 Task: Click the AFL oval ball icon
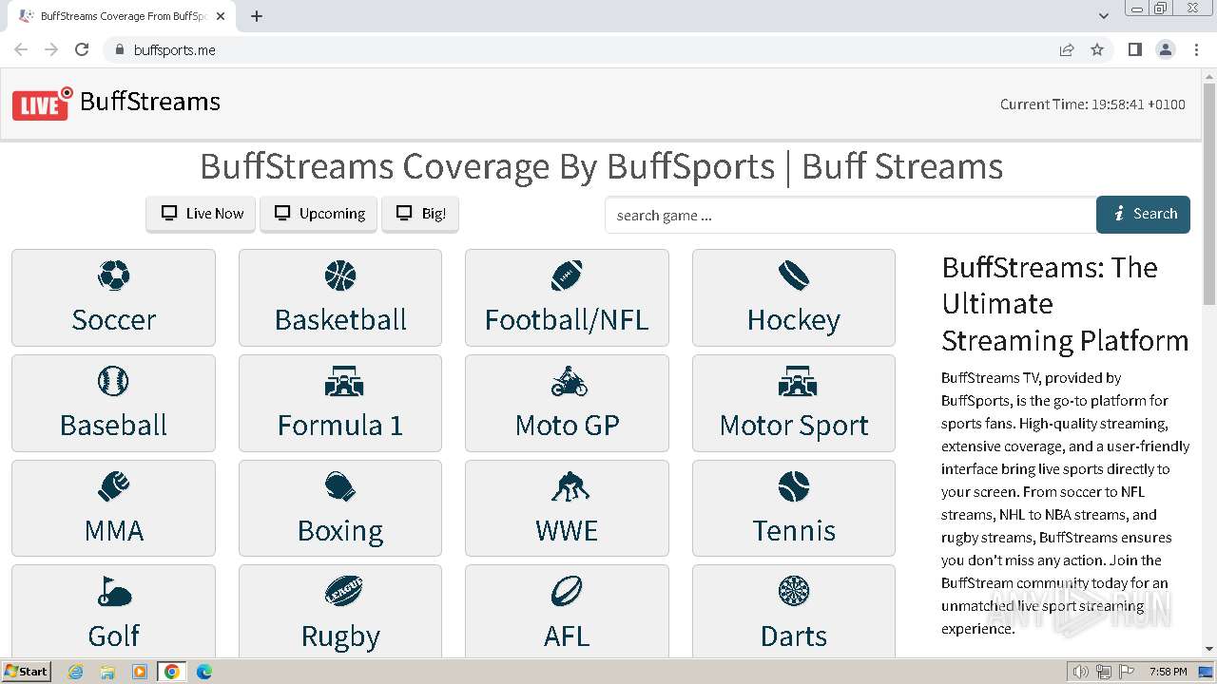[567, 591]
